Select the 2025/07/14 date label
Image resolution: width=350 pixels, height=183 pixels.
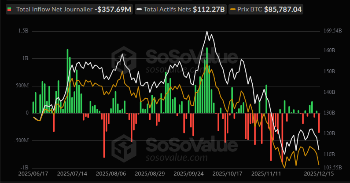[72, 174]
